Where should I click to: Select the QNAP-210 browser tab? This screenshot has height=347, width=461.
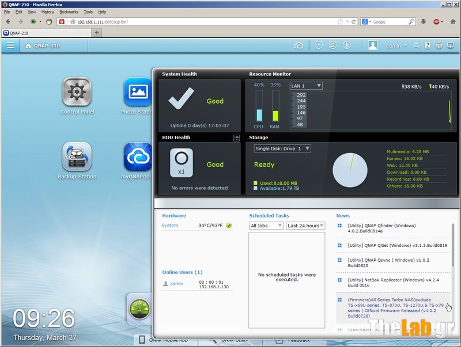tap(47, 33)
